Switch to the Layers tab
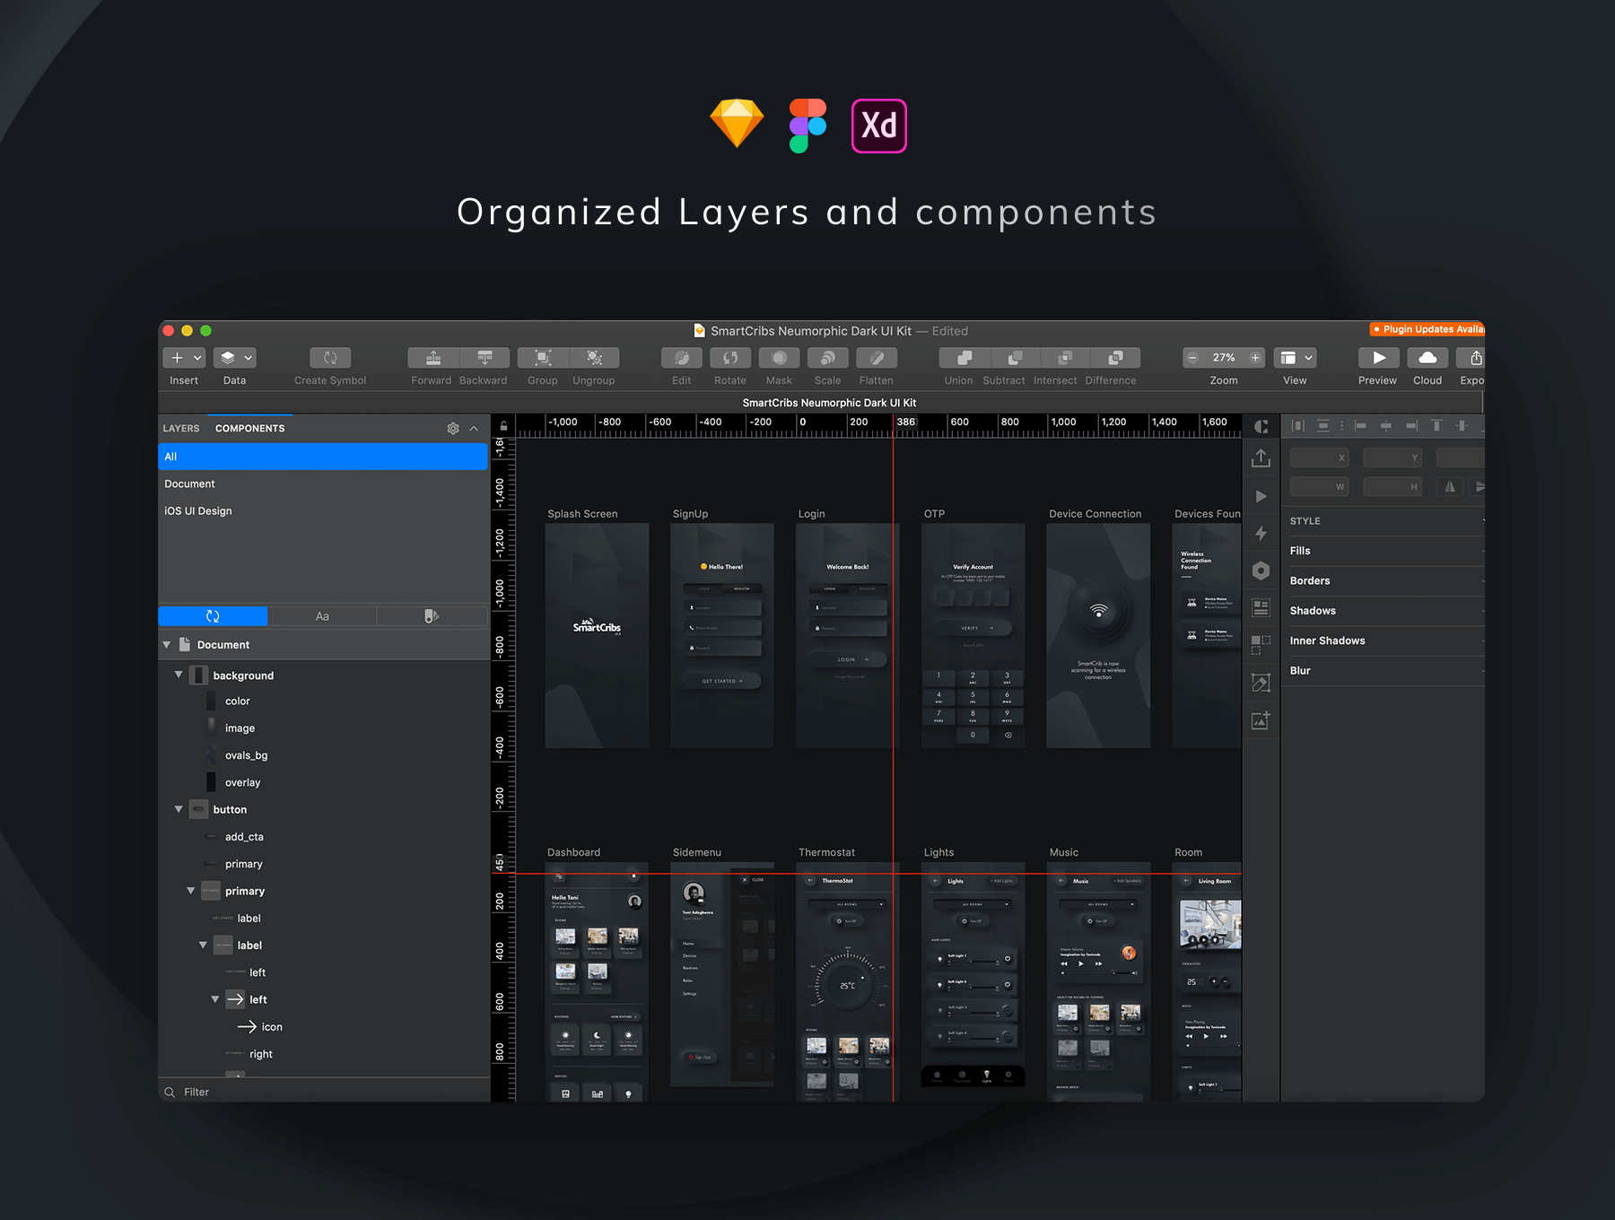This screenshot has width=1615, height=1220. pyautogui.click(x=181, y=429)
